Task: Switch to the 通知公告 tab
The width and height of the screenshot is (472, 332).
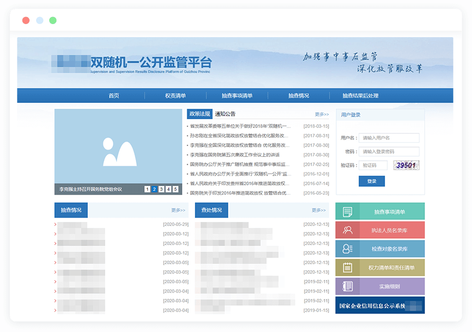Action: [225, 114]
